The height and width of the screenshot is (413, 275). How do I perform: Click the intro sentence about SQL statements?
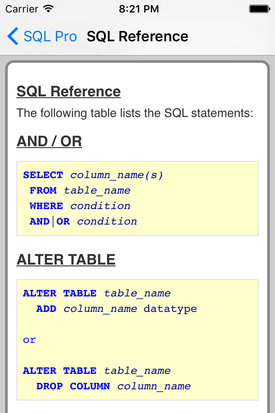pos(135,114)
